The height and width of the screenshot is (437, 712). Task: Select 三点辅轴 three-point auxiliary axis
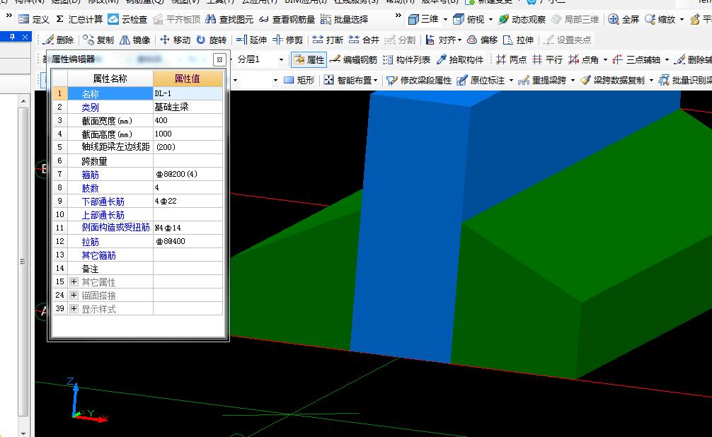636,59
